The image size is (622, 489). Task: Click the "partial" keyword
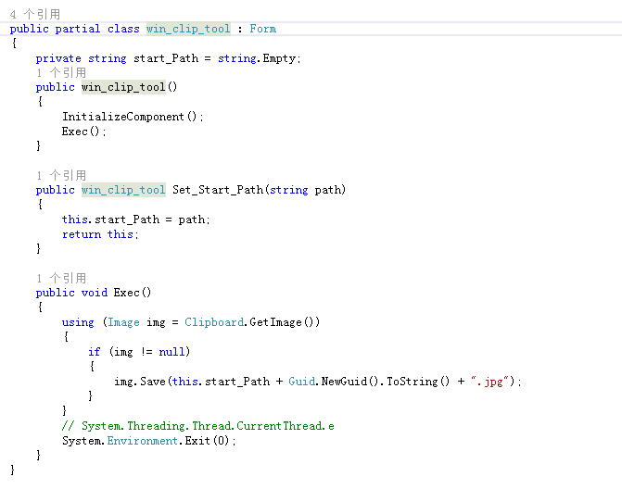click(78, 29)
